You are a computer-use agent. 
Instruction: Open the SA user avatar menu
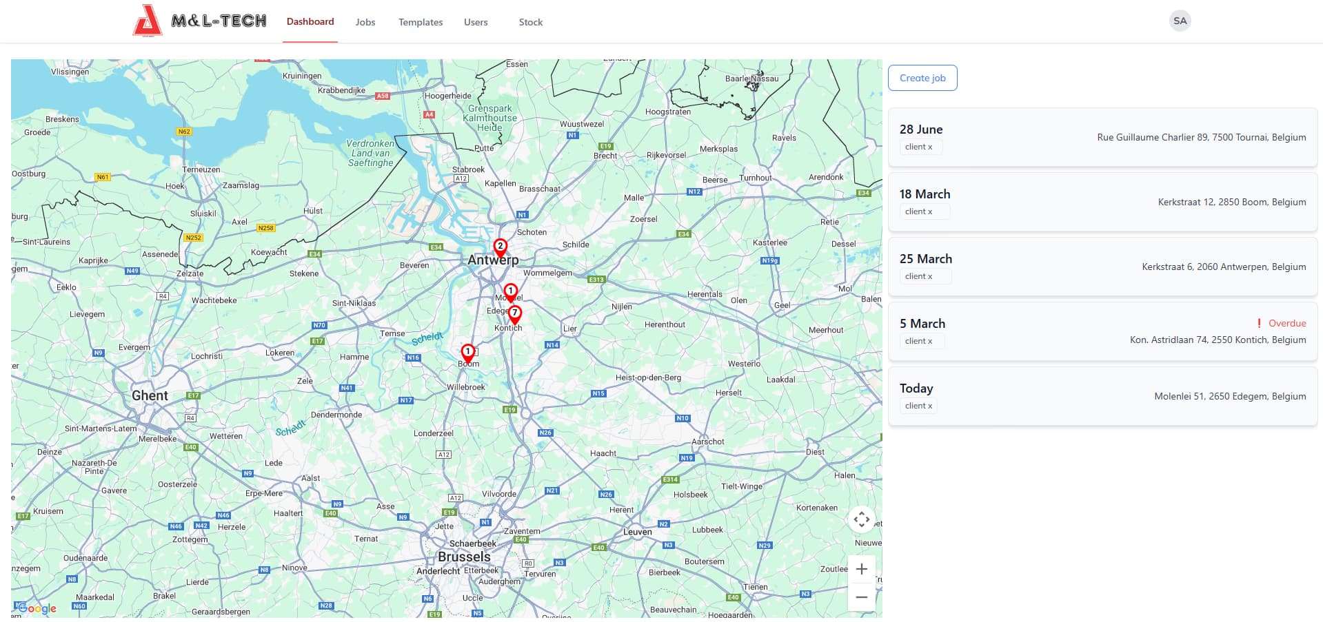[x=1180, y=21]
